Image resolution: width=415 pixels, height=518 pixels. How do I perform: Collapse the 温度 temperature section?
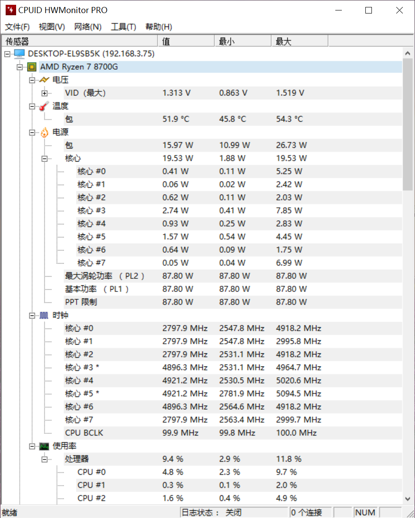[x=32, y=106]
